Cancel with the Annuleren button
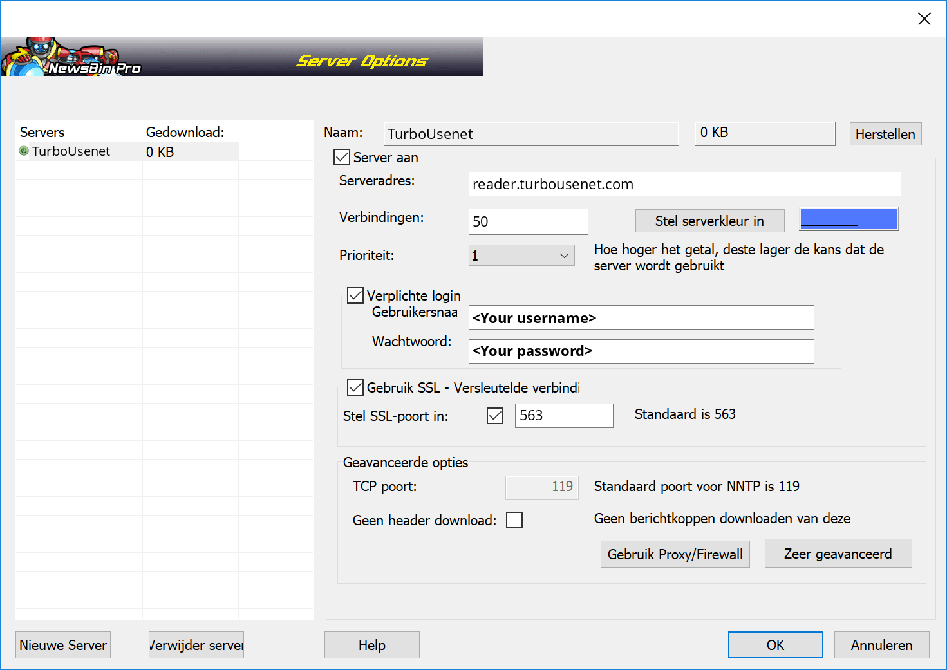Screen dimensions: 947x670 882,645
